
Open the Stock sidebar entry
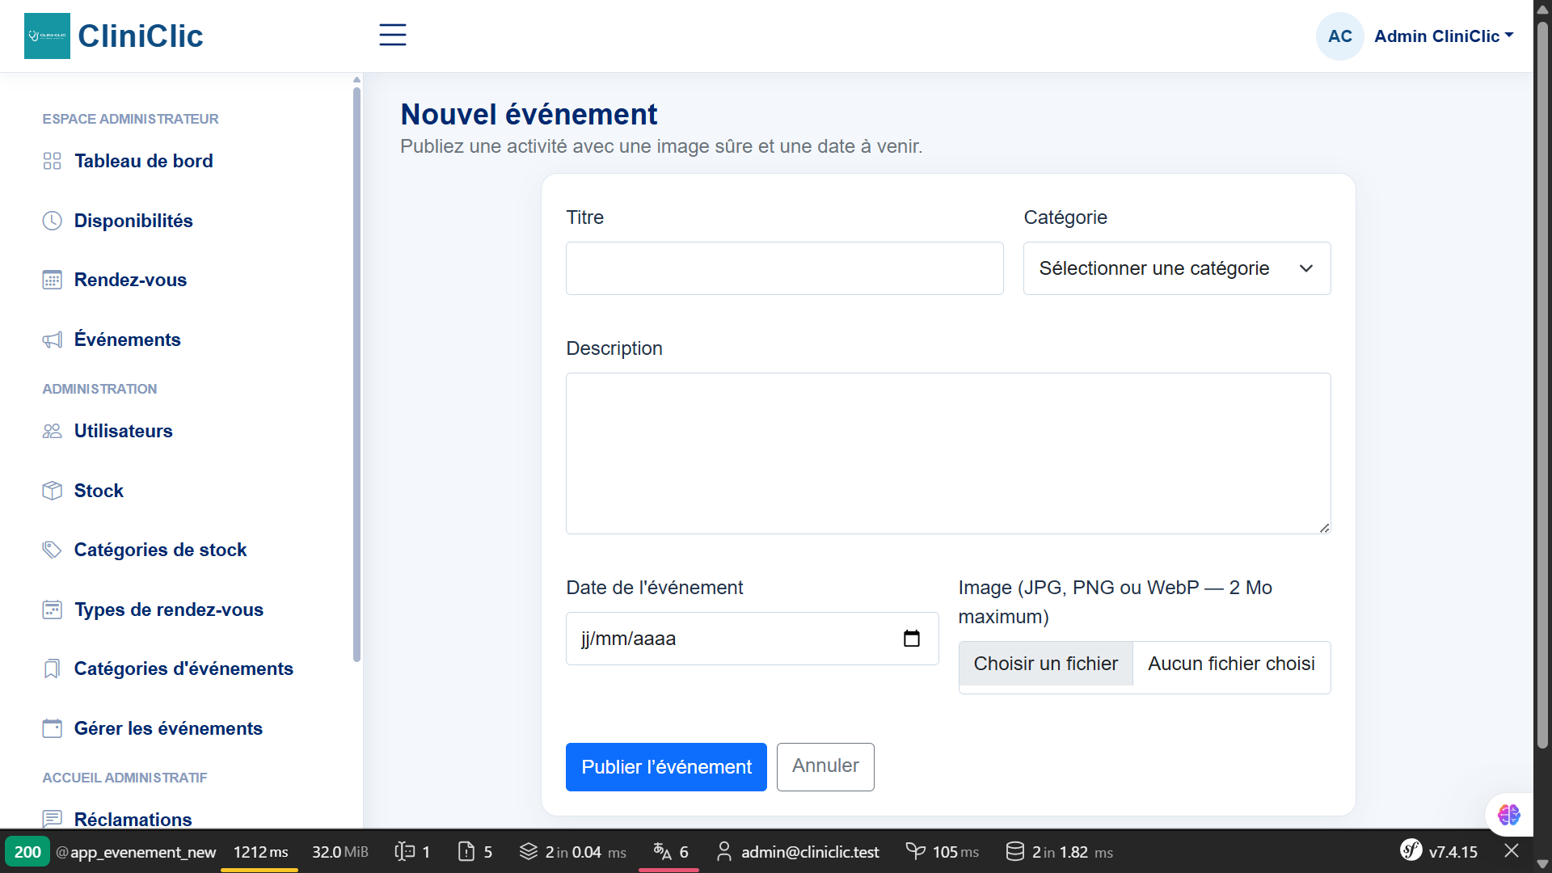tap(99, 491)
